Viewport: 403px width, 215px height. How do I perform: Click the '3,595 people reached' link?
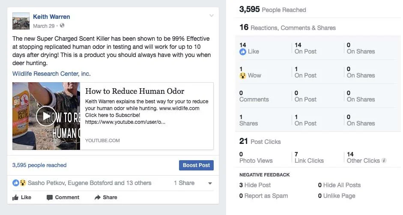click(x=39, y=165)
